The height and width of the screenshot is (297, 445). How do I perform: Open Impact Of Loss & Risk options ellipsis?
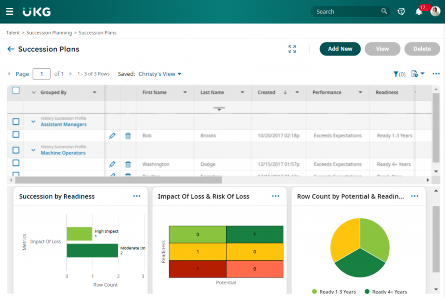(276, 196)
